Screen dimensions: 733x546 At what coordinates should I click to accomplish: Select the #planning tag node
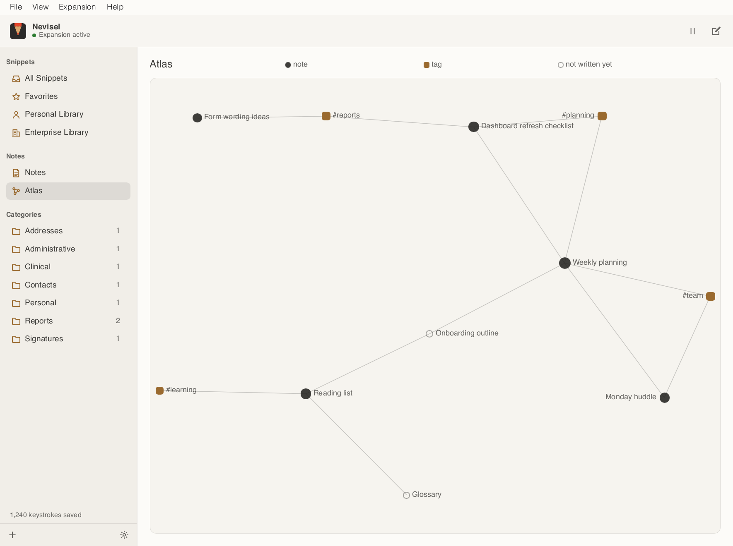pos(602,116)
